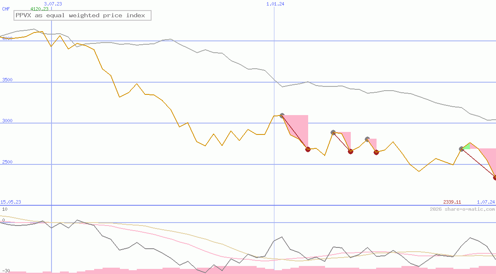
Task: Click the CHF currency label
Action: [6, 9]
